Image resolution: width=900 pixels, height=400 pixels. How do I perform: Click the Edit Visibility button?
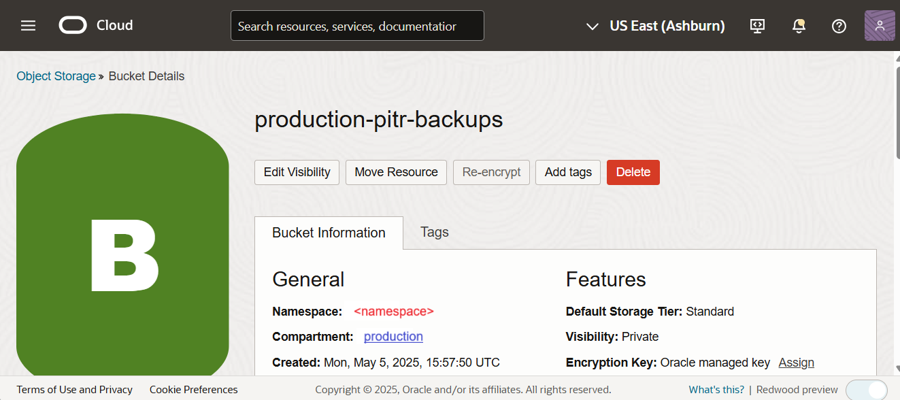297,172
